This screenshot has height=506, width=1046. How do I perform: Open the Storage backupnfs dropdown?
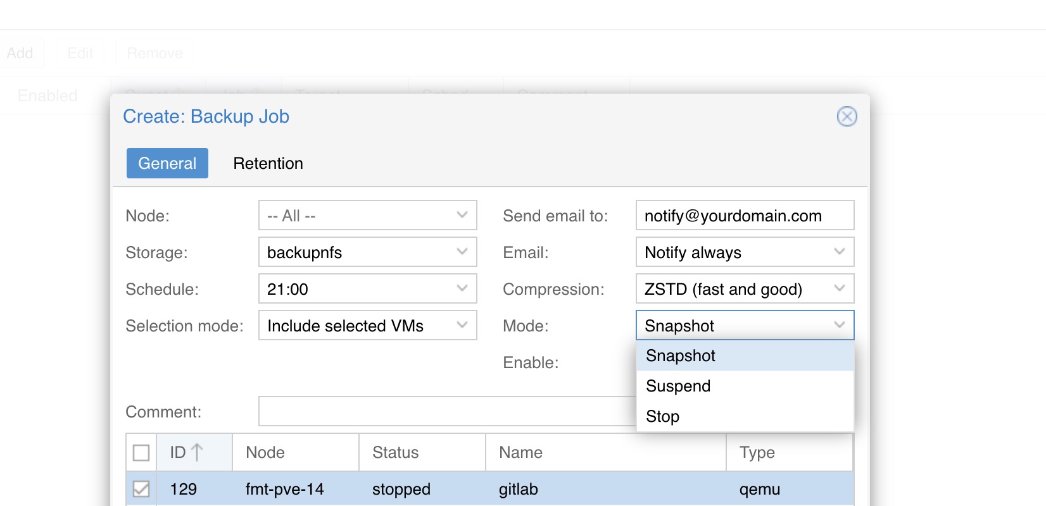[x=462, y=252]
